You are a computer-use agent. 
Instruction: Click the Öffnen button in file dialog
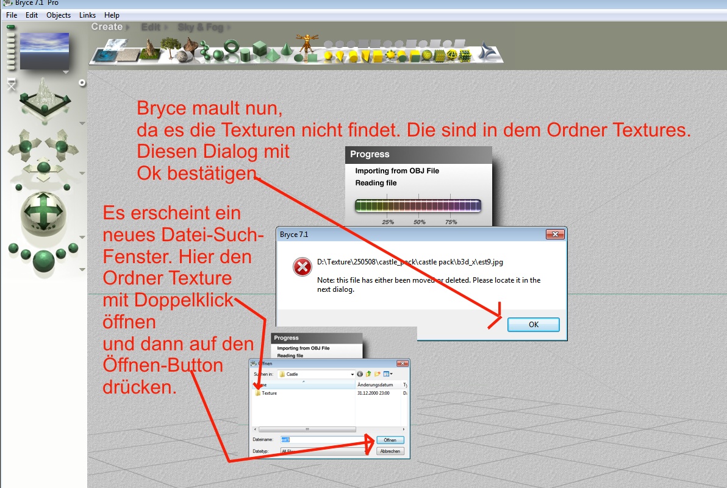390,440
